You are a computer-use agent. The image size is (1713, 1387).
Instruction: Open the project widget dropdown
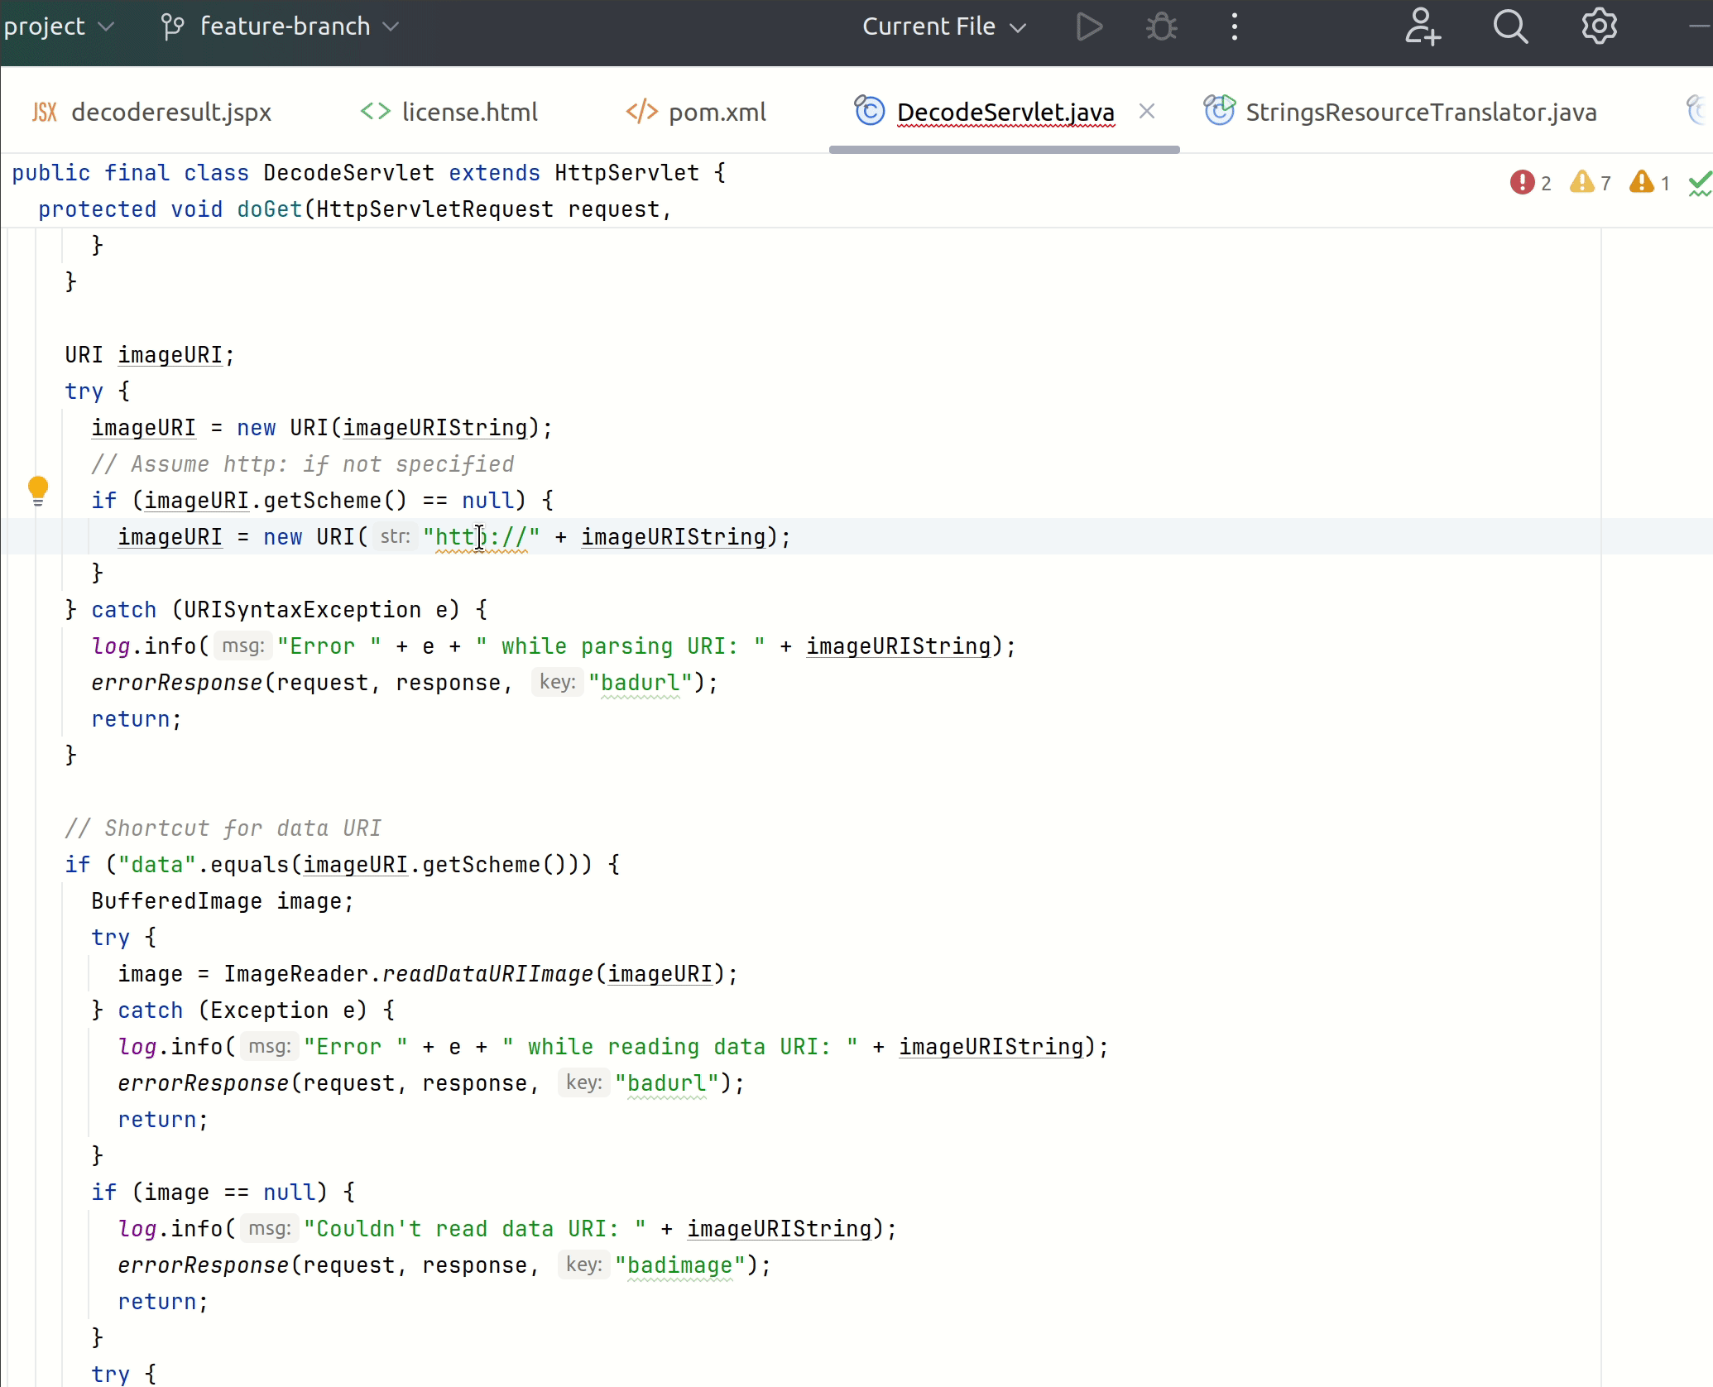(60, 26)
